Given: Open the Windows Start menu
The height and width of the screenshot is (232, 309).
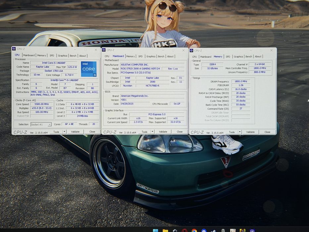Looking at the screenshot, I should [x=155, y=230].
